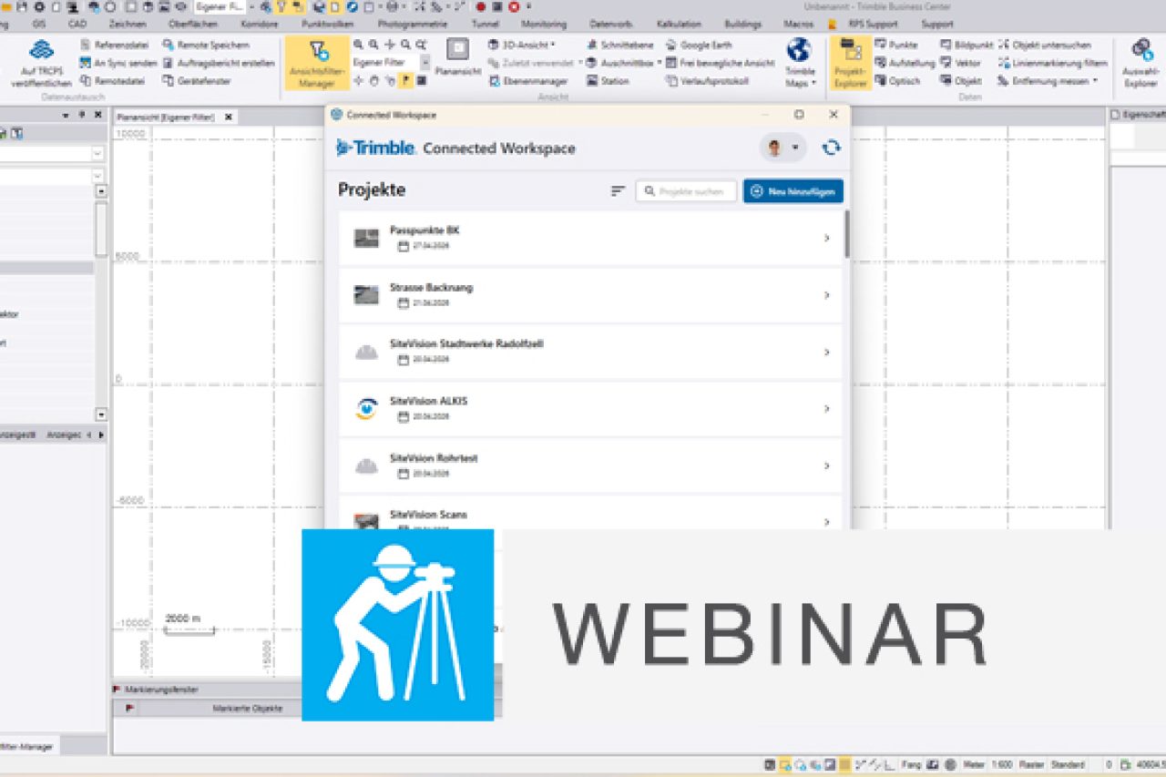The height and width of the screenshot is (777, 1166).
Task: Open the Auswahl-Explorer
Action: (x=1140, y=63)
